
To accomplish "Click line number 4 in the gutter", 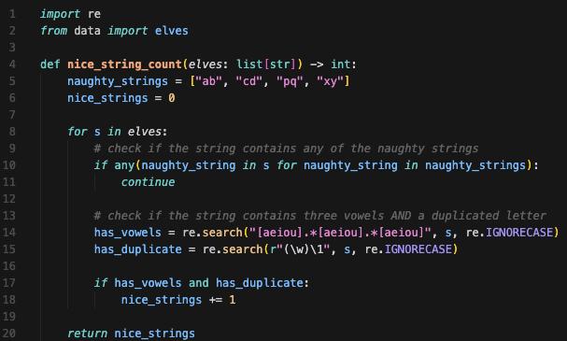I will [12, 64].
